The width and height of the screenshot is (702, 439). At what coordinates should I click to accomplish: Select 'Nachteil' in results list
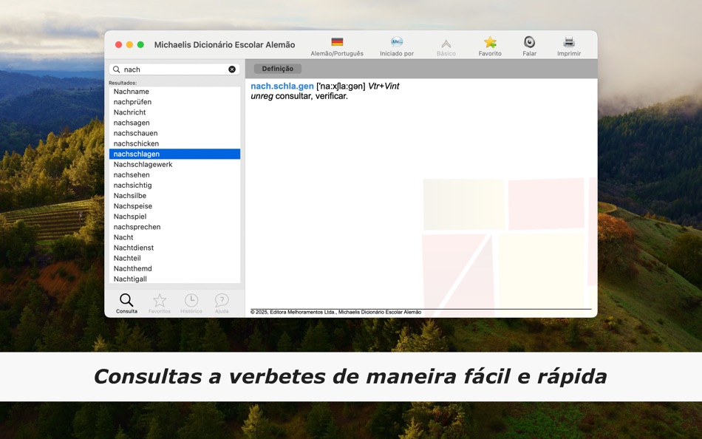click(x=174, y=258)
